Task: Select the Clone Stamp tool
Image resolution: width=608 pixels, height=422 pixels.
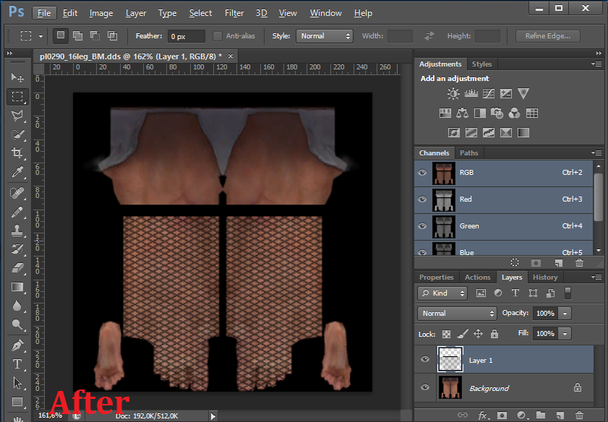Action: (x=17, y=231)
